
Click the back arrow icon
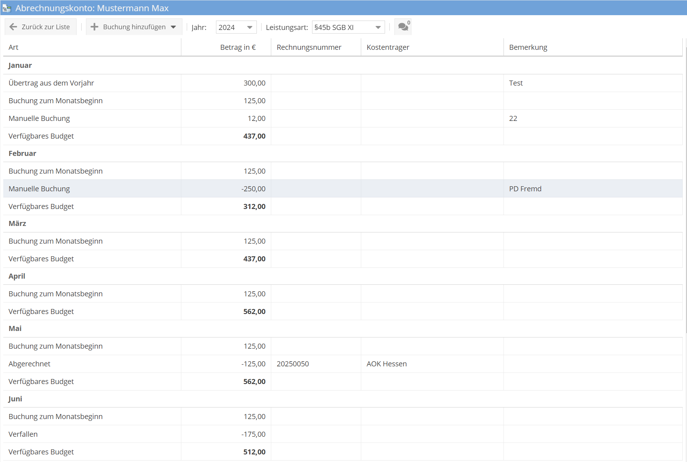click(13, 27)
